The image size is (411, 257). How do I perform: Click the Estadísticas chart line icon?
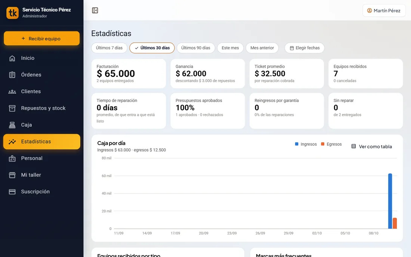pos(12,142)
